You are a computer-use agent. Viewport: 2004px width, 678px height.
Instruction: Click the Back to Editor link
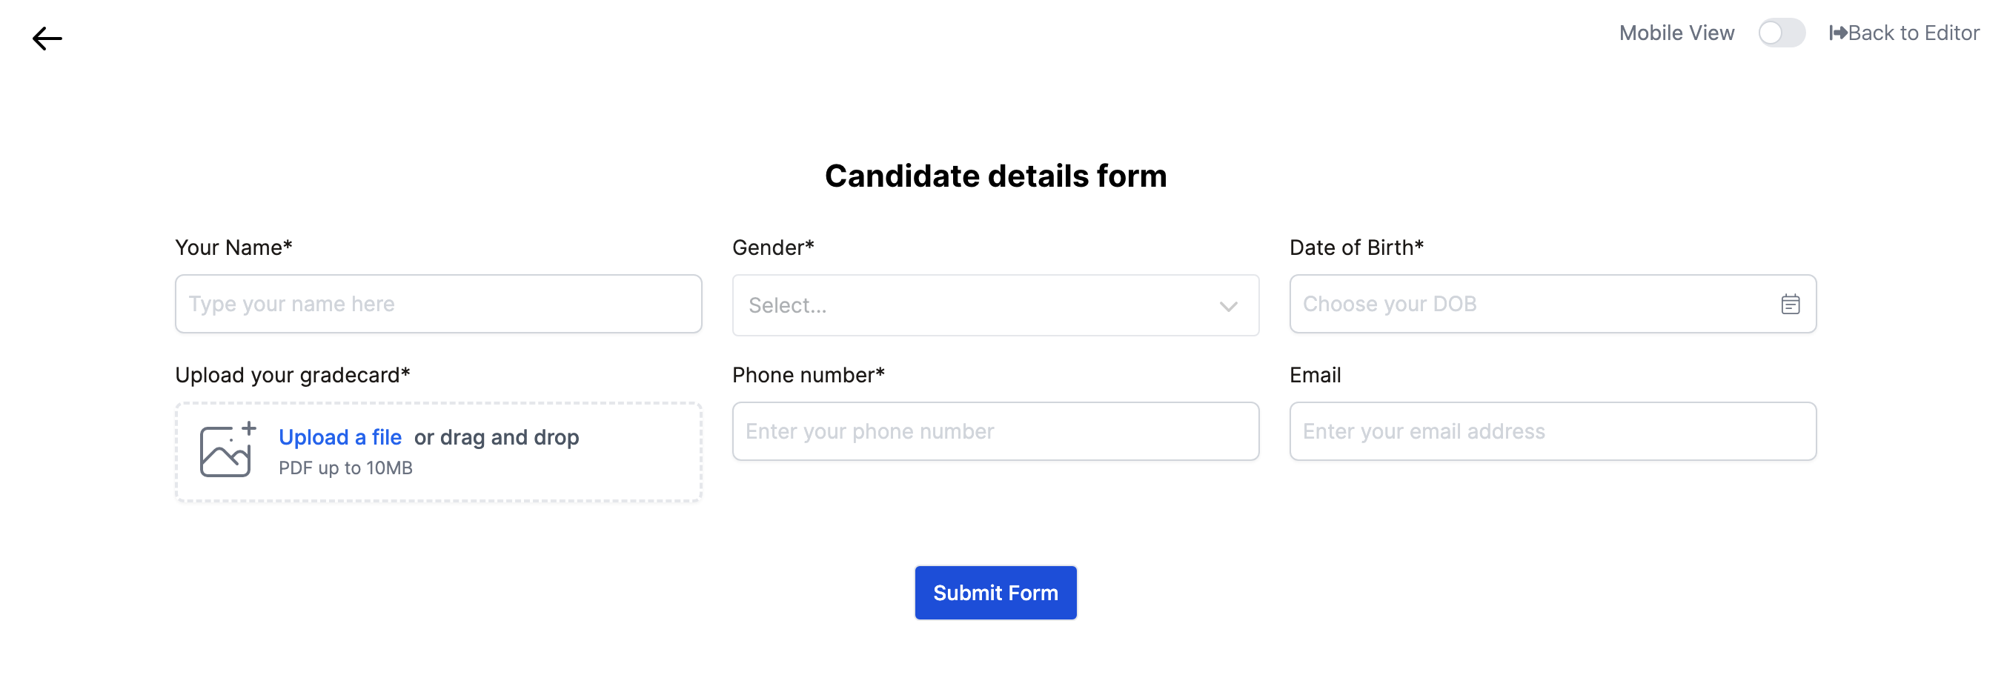click(x=1912, y=33)
